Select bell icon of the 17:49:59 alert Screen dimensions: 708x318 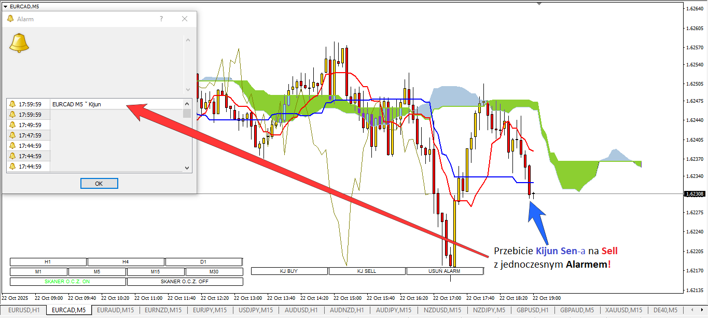click(12, 125)
